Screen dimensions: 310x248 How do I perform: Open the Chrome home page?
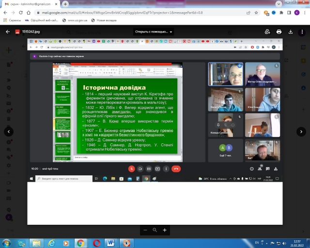click(29, 13)
